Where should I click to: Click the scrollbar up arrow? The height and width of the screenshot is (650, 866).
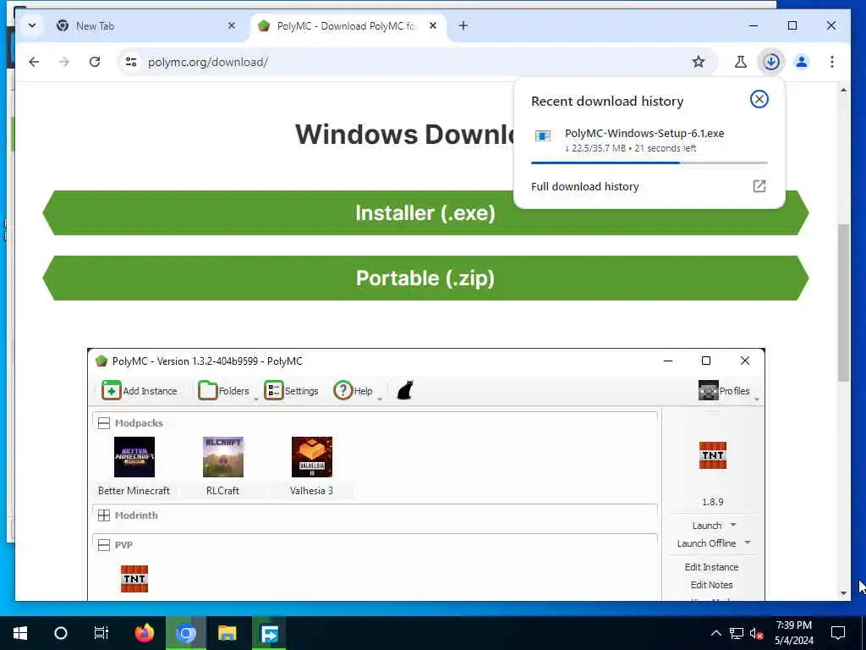843,90
